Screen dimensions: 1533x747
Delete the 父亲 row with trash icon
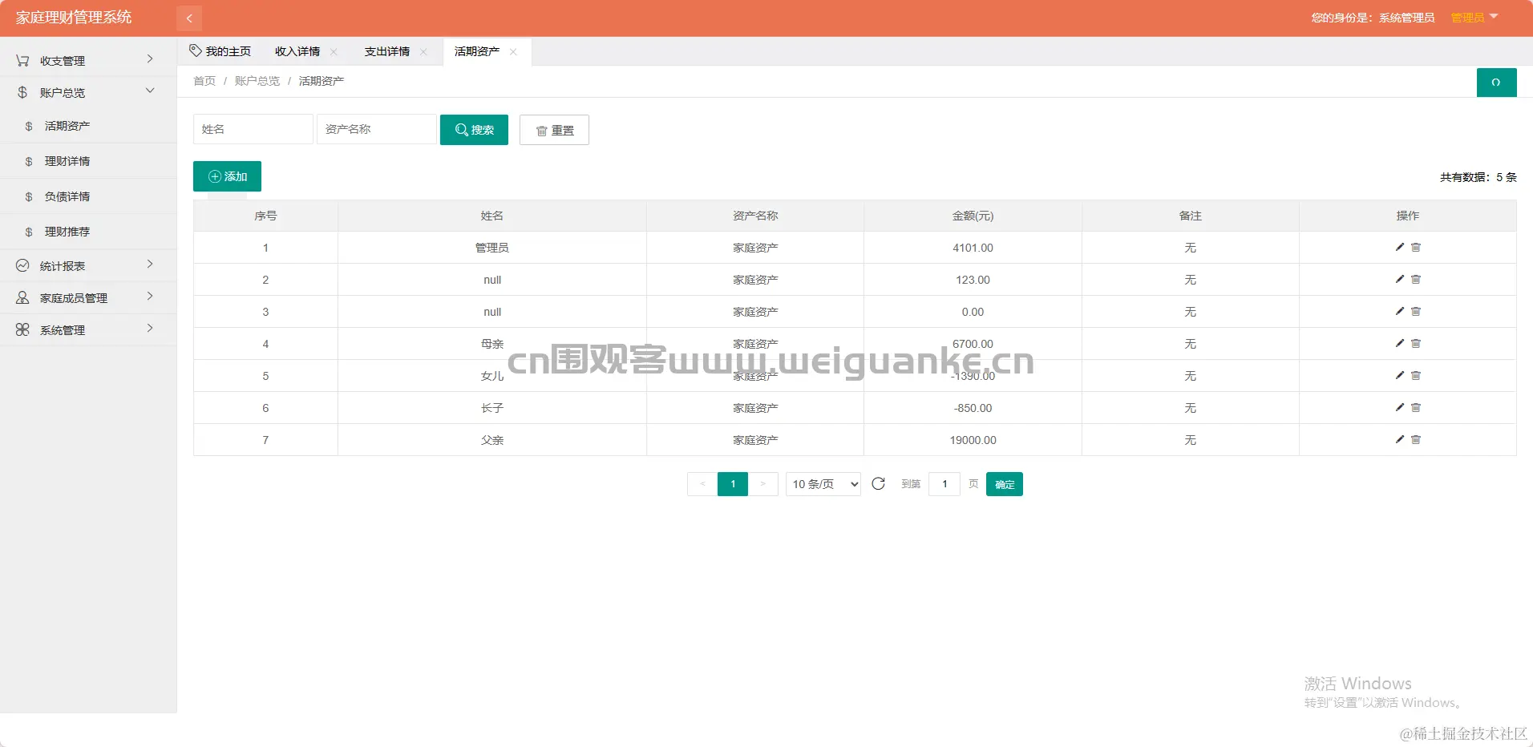tap(1416, 439)
